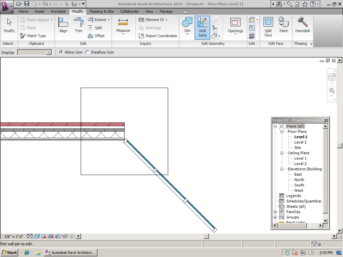Image resolution: width=343 pixels, height=257 pixels.
Task: Collapse the Ceiling Plans tree node
Action: [x=282, y=153]
